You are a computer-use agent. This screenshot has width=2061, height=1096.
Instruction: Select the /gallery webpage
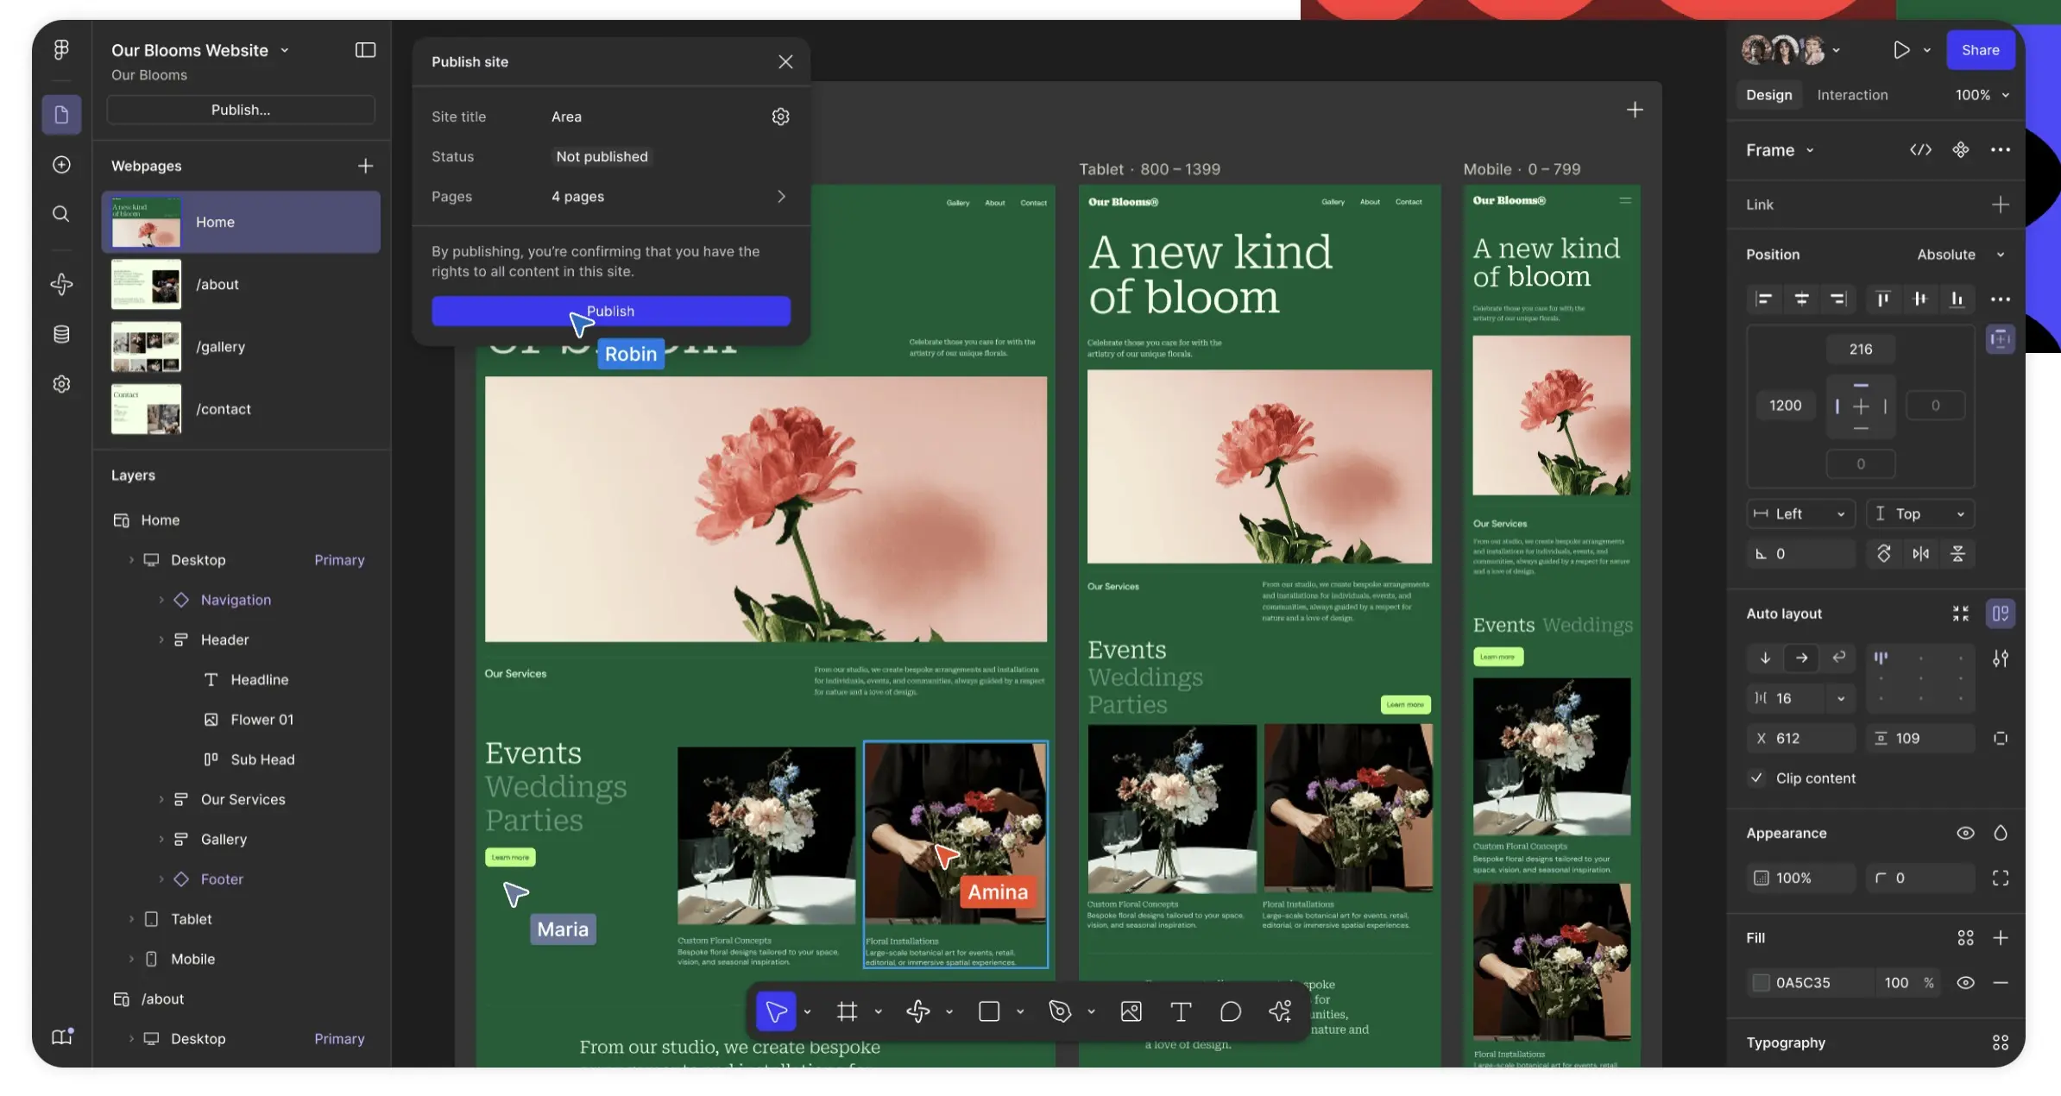[241, 347]
